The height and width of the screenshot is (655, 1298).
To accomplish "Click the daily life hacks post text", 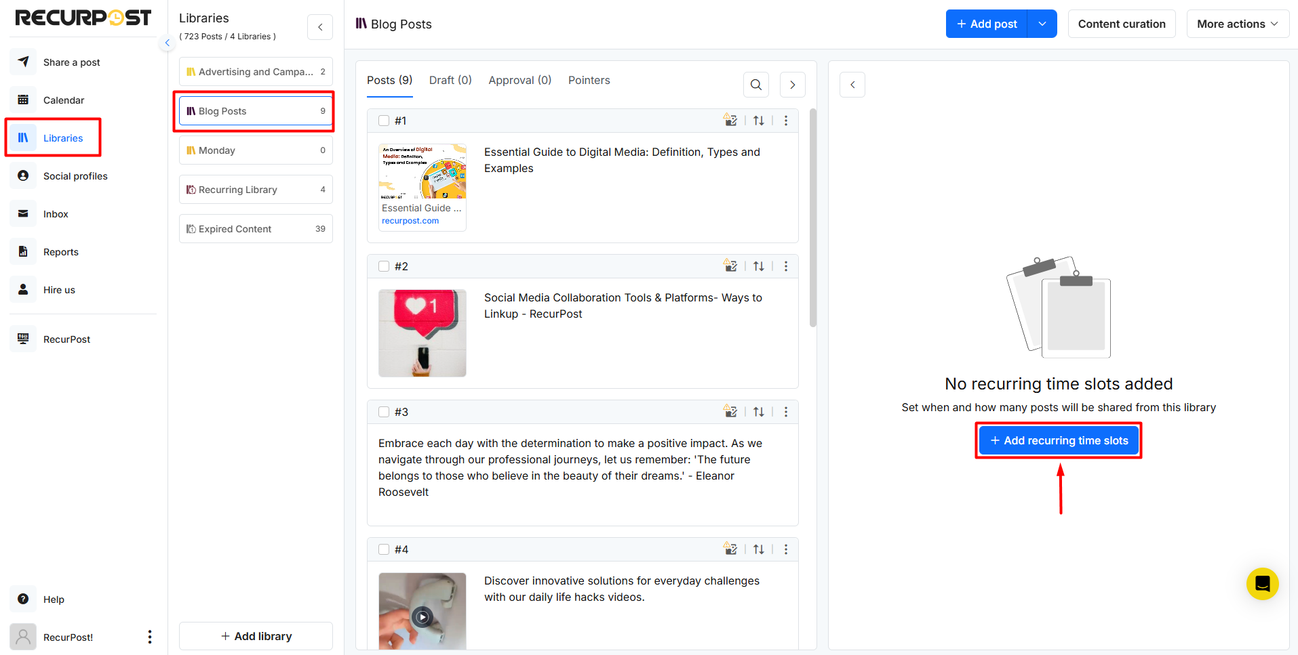I will (622, 589).
